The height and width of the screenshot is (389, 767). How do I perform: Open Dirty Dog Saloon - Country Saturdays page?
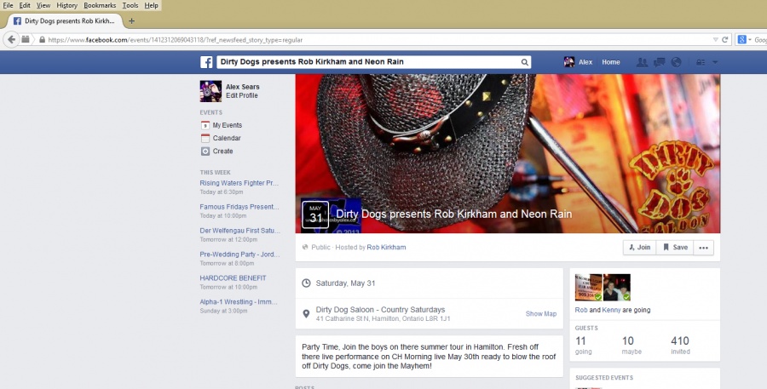[381, 309]
